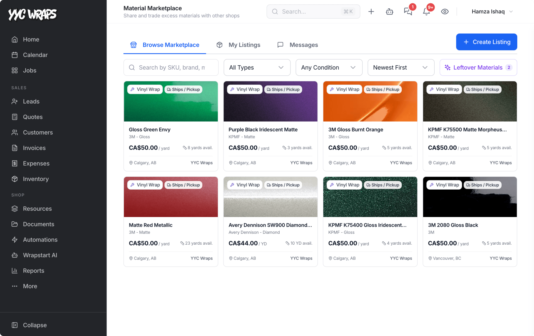Open the AI assistant robot icon
534x336 pixels.
(389, 11)
